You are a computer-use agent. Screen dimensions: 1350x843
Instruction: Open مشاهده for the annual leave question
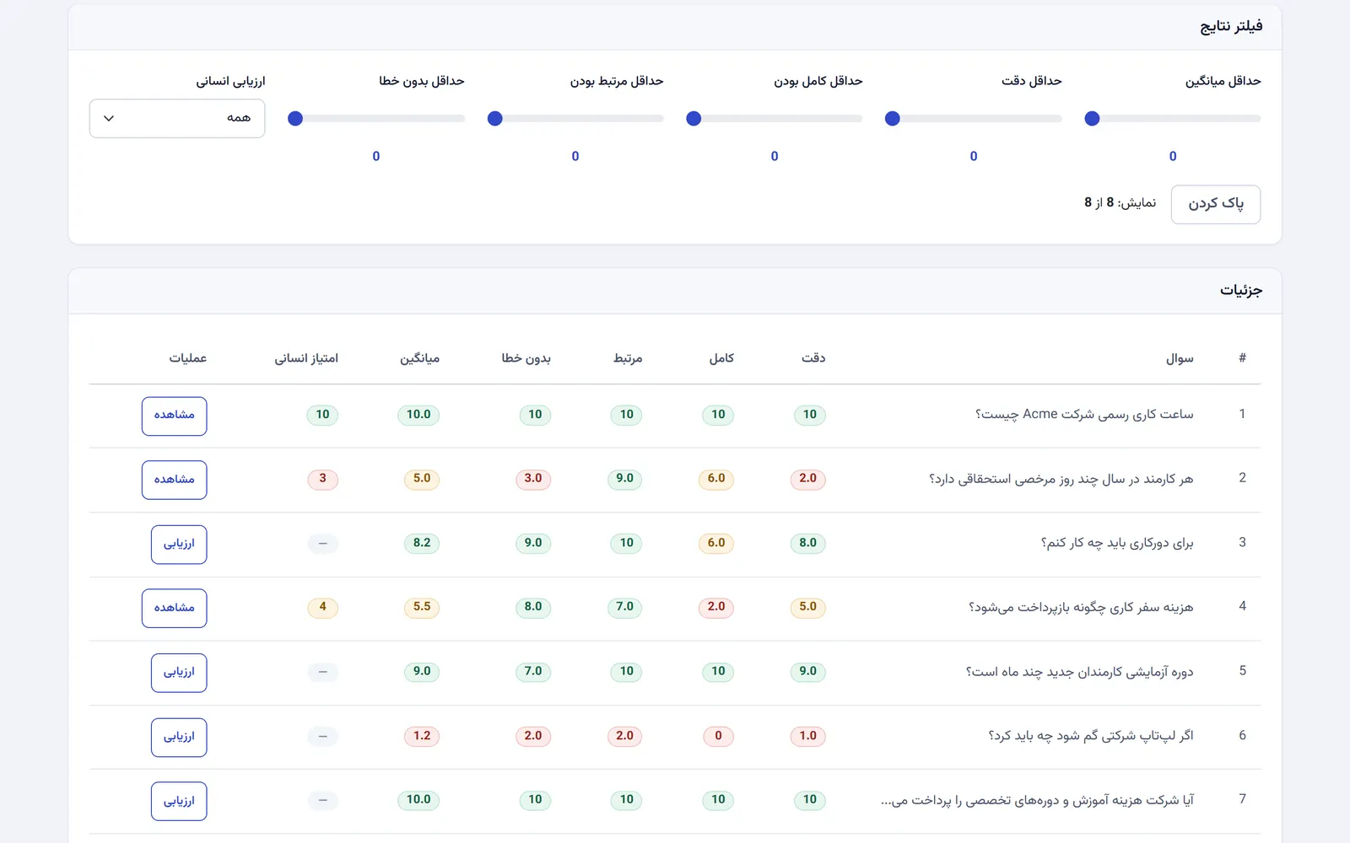click(175, 480)
